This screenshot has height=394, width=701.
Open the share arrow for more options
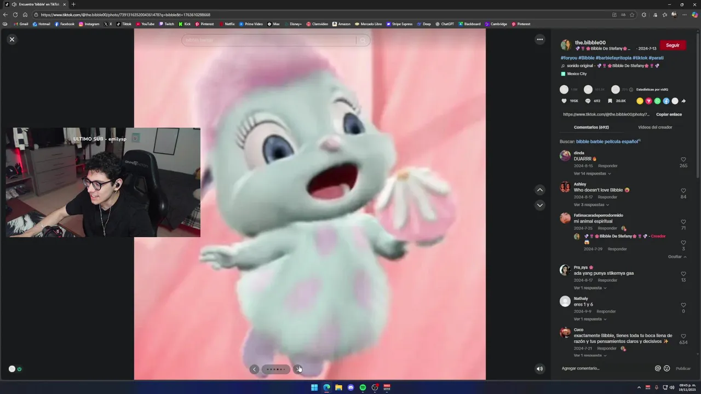[683, 101]
